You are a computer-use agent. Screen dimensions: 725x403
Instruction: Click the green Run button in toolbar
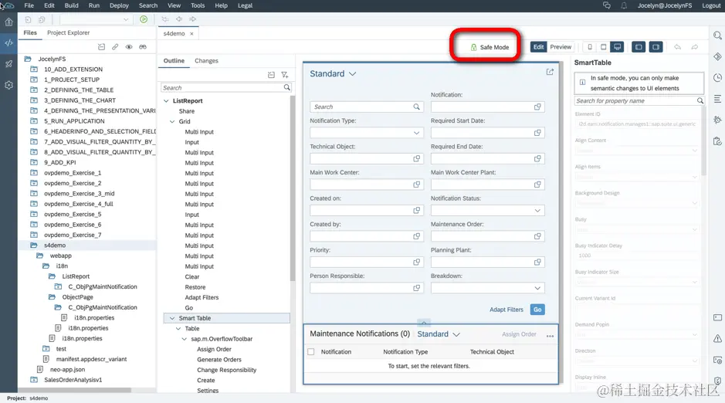tap(144, 19)
